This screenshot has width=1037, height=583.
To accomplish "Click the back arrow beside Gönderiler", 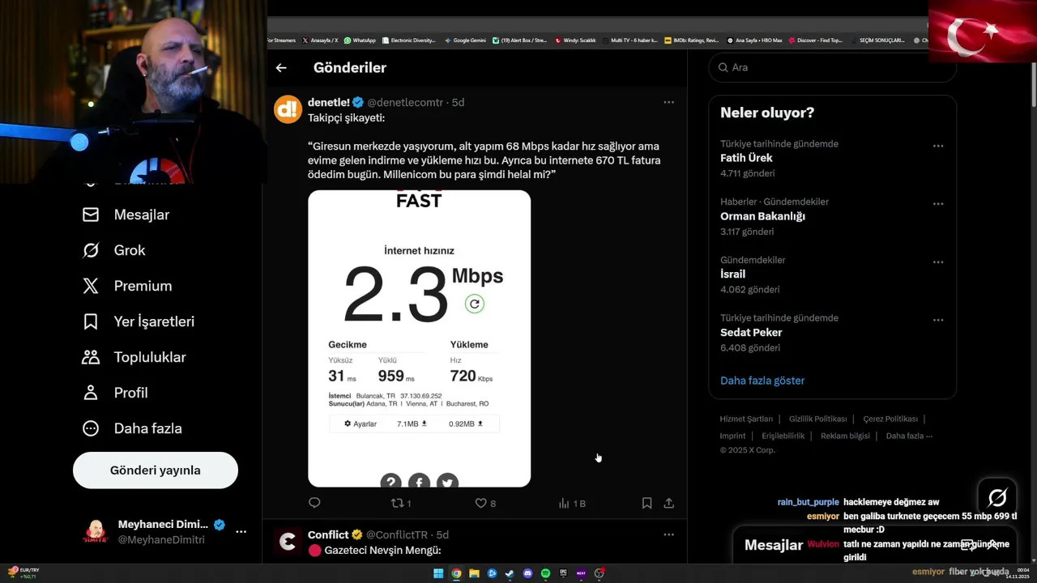I will click(281, 68).
